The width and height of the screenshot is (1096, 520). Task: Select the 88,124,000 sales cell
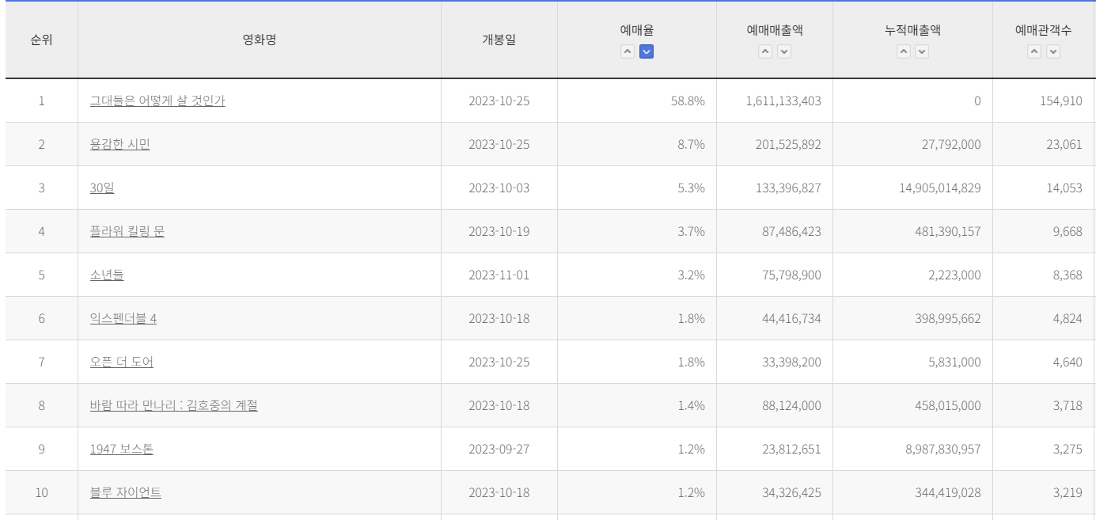pos(775,405)
